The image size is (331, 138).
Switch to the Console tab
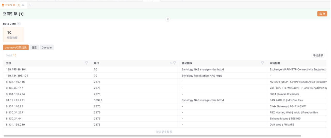tap(47, 48)
